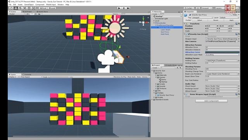Toggle Mute Audio in the Game view
This screenshot has height=140, width=248.
132,77
